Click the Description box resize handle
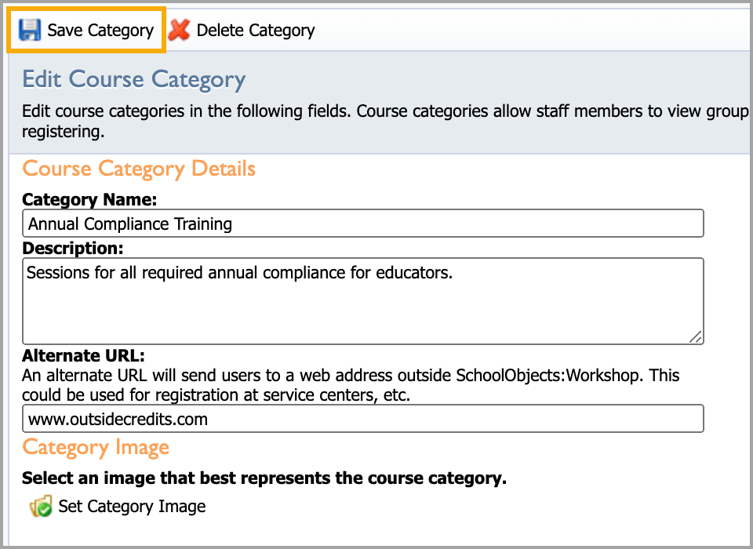This screenshot has width=753, height=549. tap(696, 336)
